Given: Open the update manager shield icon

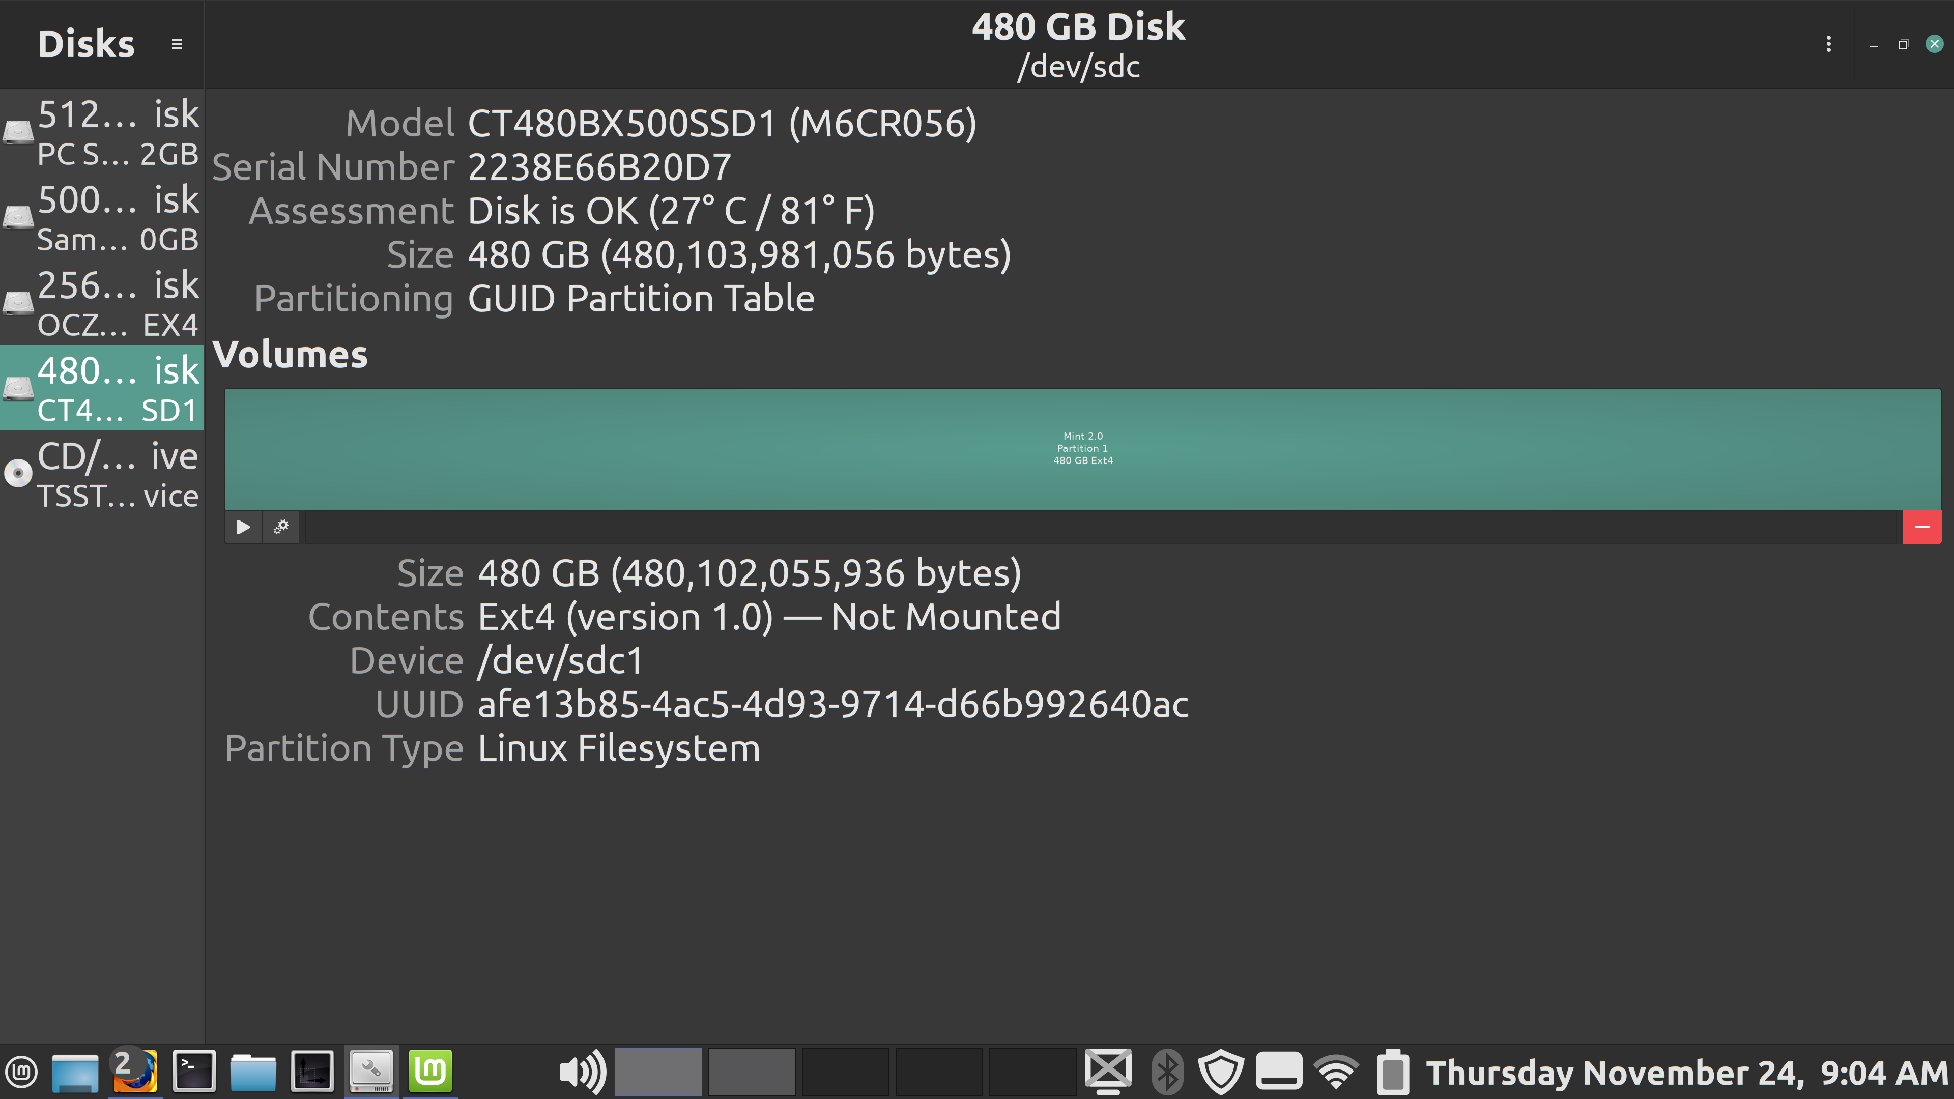Looking at the screenshot, I should [x=1221, y=1072].
